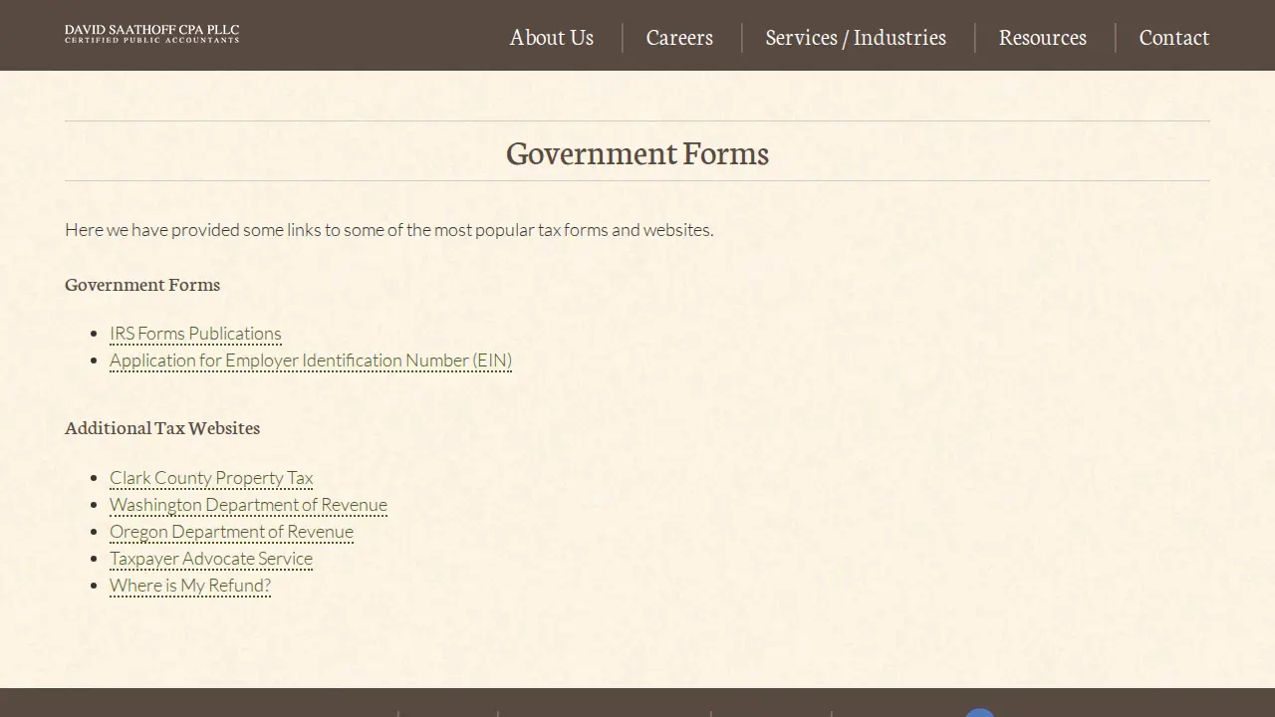The image size is (1275, 717).
Task: Open the Resources menu
Action: tap(1043, 37)
